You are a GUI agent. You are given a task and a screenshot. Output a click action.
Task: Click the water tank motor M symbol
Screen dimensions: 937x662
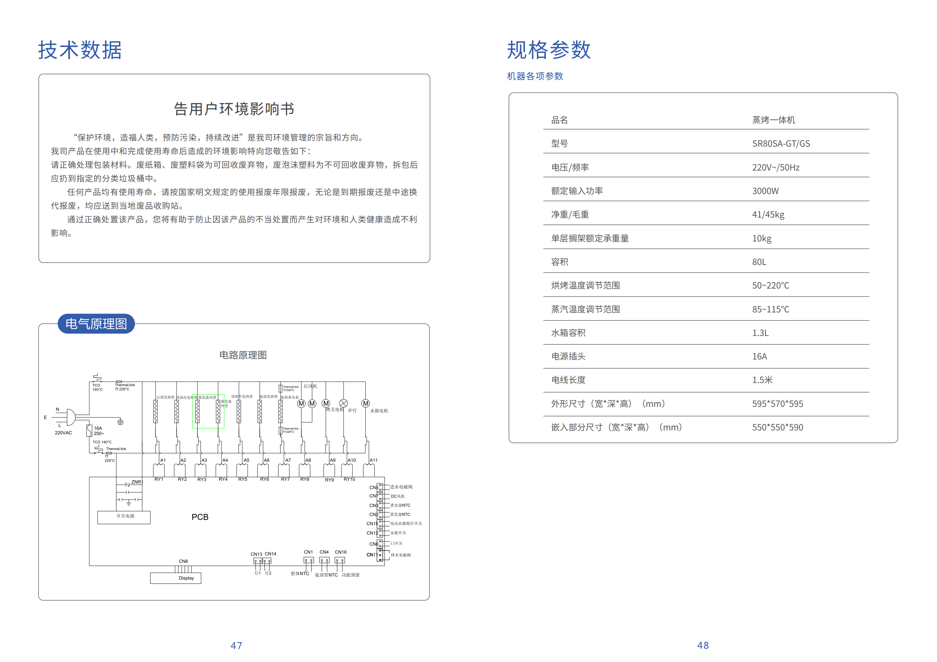[366, 403]
